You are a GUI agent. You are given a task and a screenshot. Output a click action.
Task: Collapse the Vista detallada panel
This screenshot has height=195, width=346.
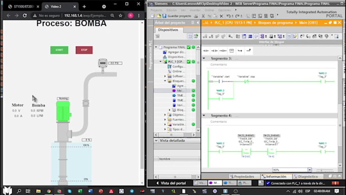tap(156, 141)
